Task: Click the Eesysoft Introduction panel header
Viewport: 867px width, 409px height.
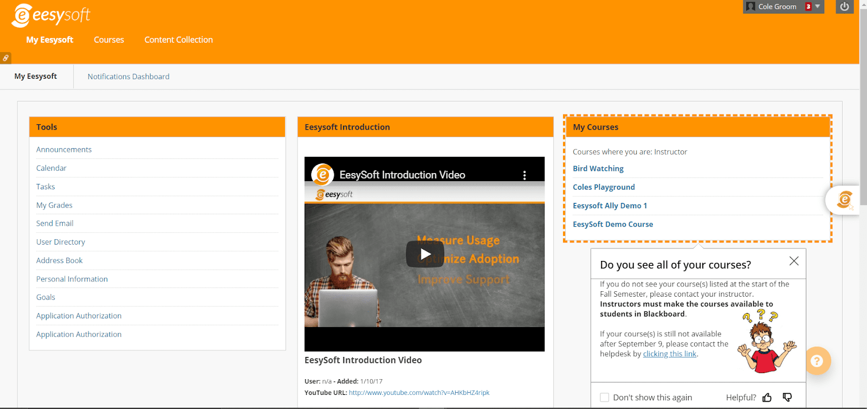Action: click(425, 127)
